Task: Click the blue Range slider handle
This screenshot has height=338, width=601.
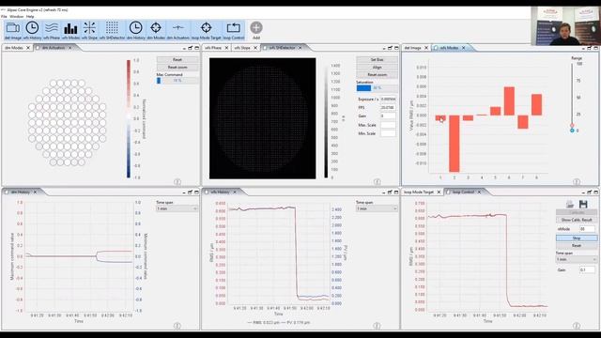Action: point(572,131)
